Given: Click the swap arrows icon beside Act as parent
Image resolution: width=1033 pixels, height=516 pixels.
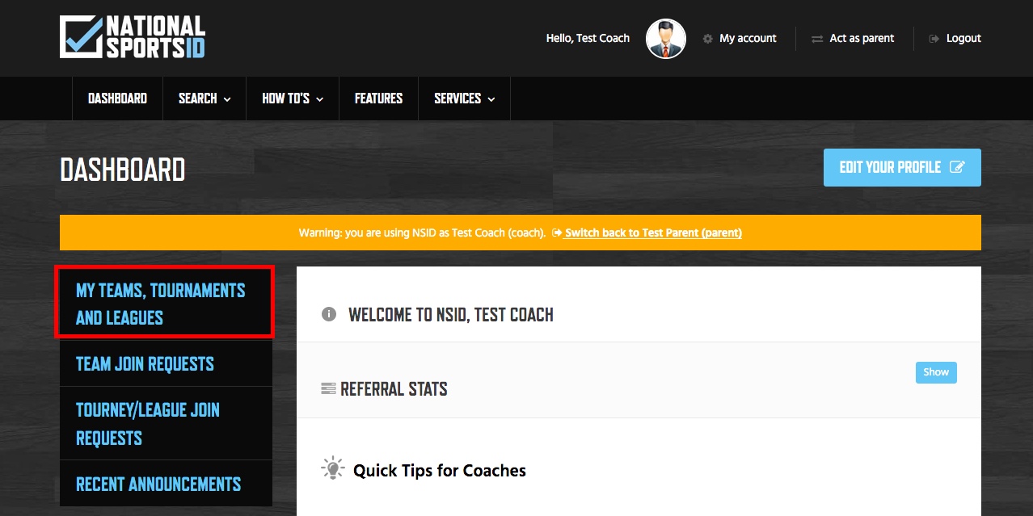Looking at the screenshot, I should [817, 39].
